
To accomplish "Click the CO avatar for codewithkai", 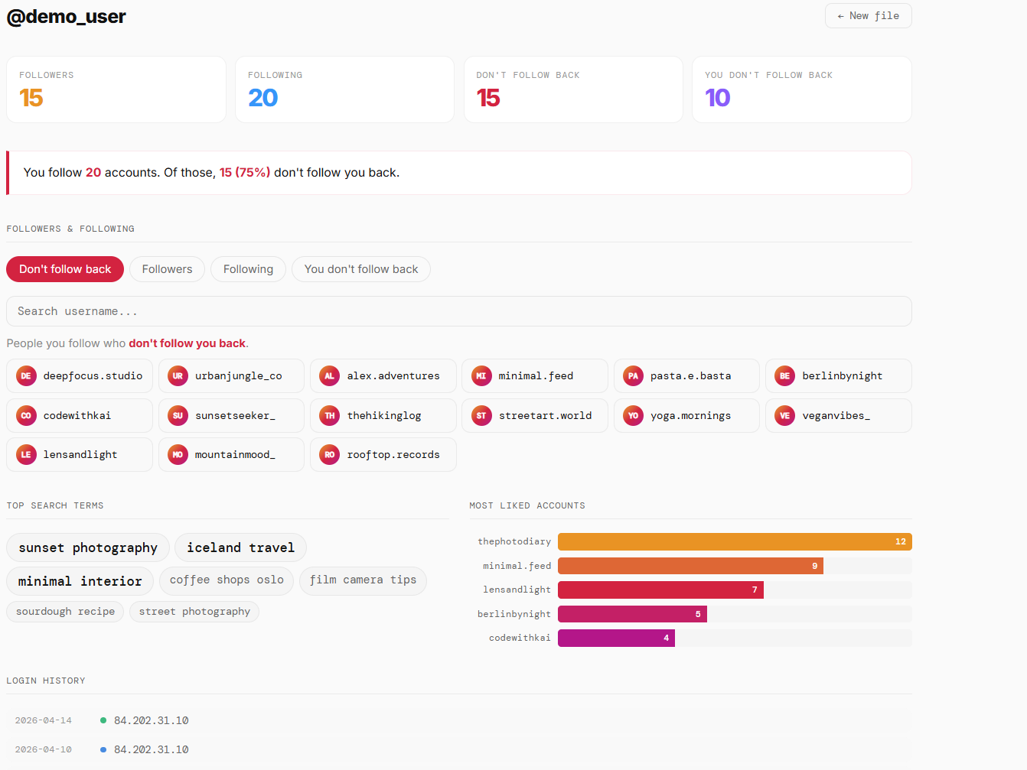I will click(x=26, y=415).
